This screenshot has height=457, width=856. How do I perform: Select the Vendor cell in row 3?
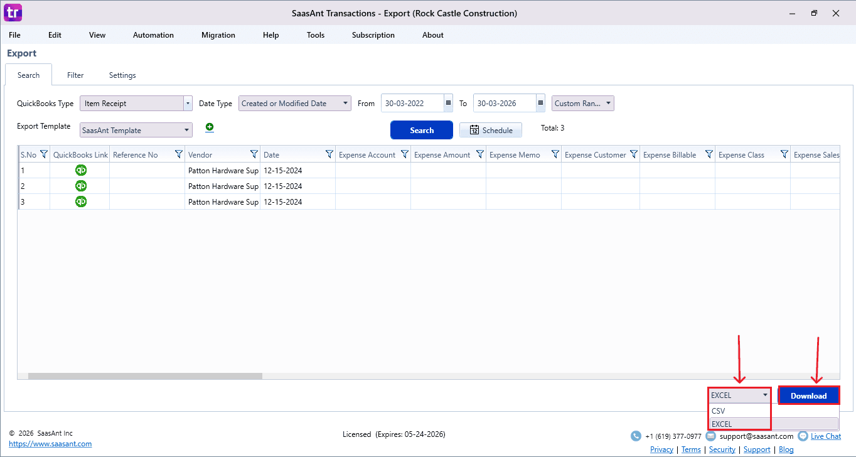[x=223, y=202]
